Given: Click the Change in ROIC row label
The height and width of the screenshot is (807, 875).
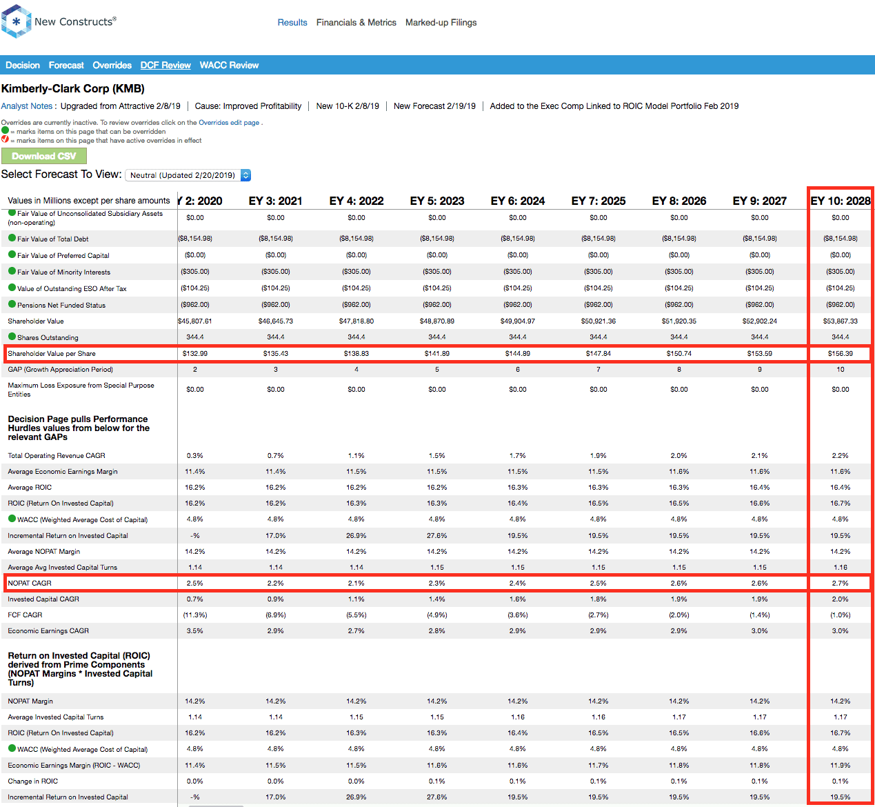Looking at the screenshot, I should pos(33,781).
